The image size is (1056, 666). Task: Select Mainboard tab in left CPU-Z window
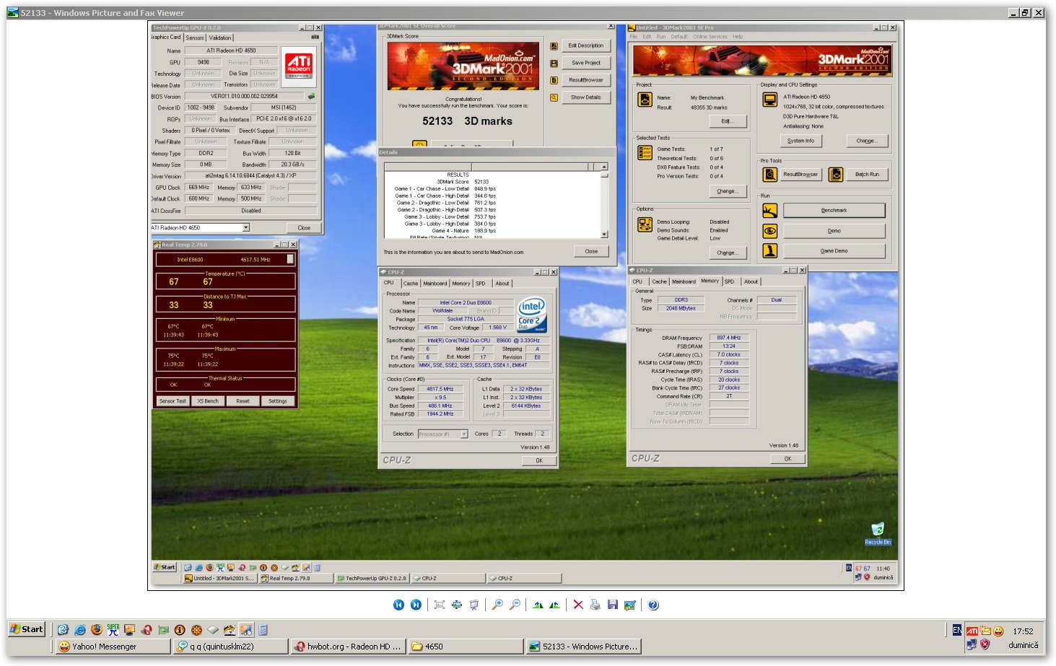tap(435, 284)
